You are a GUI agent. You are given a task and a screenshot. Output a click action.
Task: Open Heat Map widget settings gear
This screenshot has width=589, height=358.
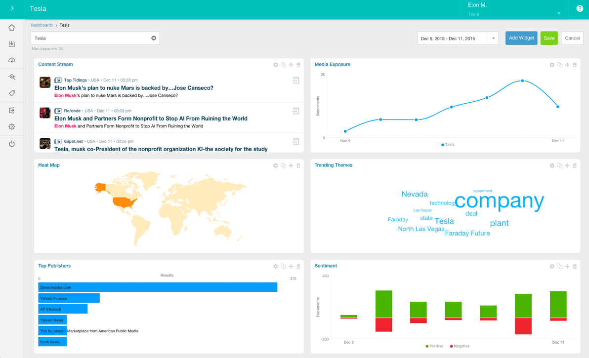(275, 165)
